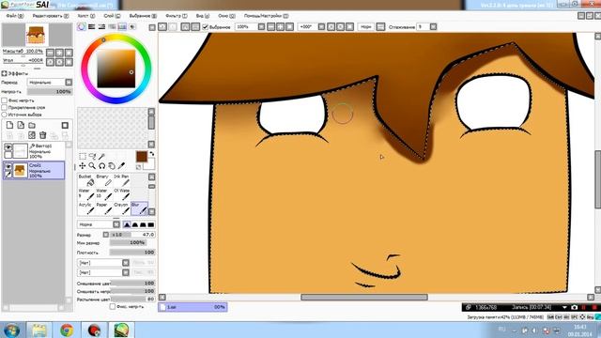Select the Water 10 brush
This screenshot has height=338, width=601.
pyautogui.click(x=104, y=194)
